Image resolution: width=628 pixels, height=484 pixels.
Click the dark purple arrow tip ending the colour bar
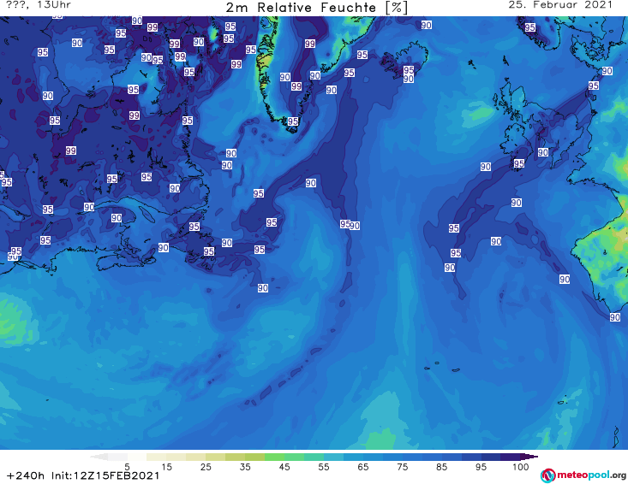(530, 457)
